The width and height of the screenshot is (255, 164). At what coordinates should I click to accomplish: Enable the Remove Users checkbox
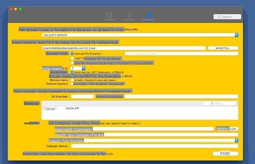coord(72,80)
